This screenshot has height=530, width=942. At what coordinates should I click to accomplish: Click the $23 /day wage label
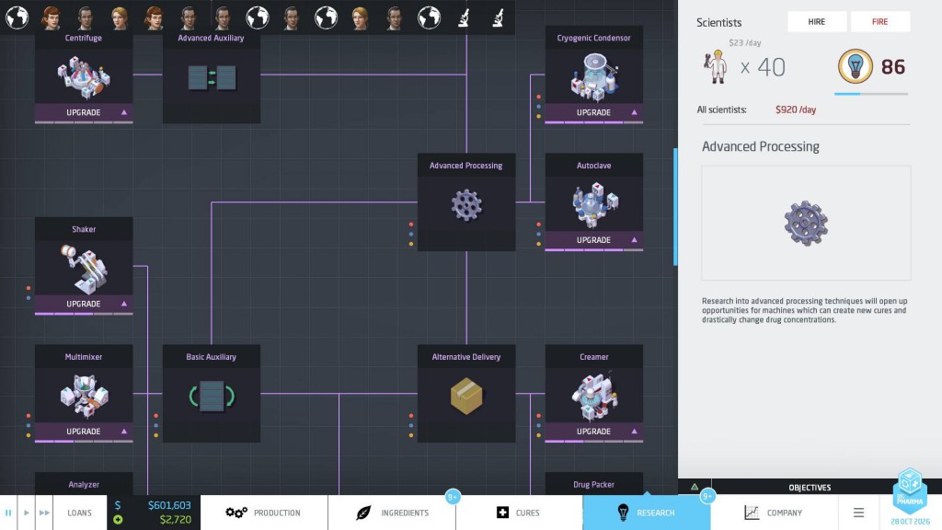745,42
